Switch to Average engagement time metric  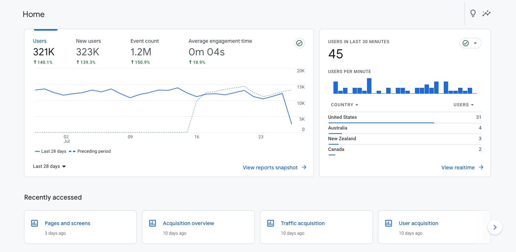220,52
